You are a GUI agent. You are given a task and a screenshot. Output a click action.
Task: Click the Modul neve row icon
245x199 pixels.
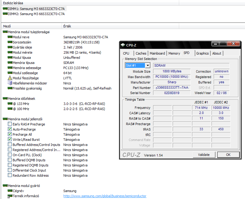pyautogui.click(x=10, y=37)
